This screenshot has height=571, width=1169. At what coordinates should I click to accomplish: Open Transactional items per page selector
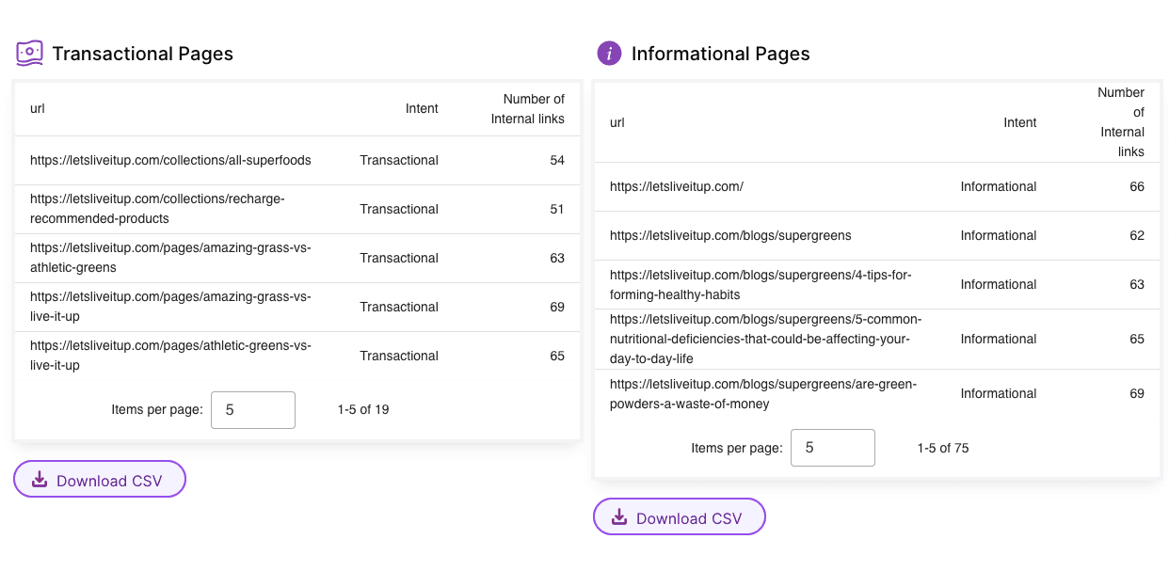pos(252,410)
